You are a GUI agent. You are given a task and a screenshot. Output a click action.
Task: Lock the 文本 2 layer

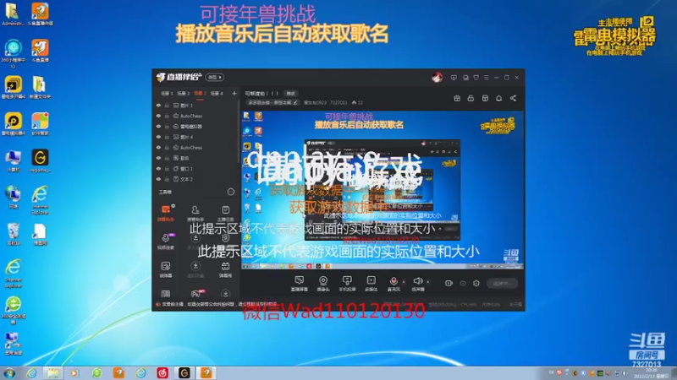click(167, 179)
